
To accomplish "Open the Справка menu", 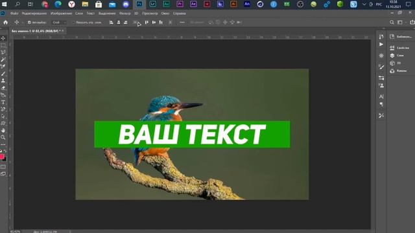I will click(x=179, y=13).
